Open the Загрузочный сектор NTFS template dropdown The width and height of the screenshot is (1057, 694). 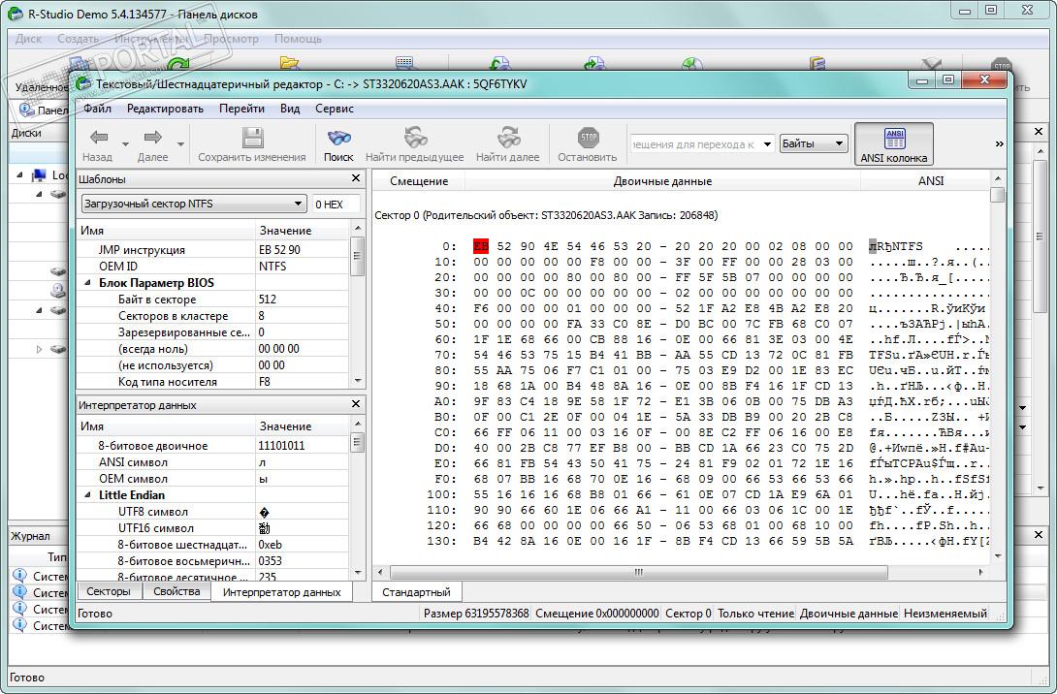click(299, 204)
